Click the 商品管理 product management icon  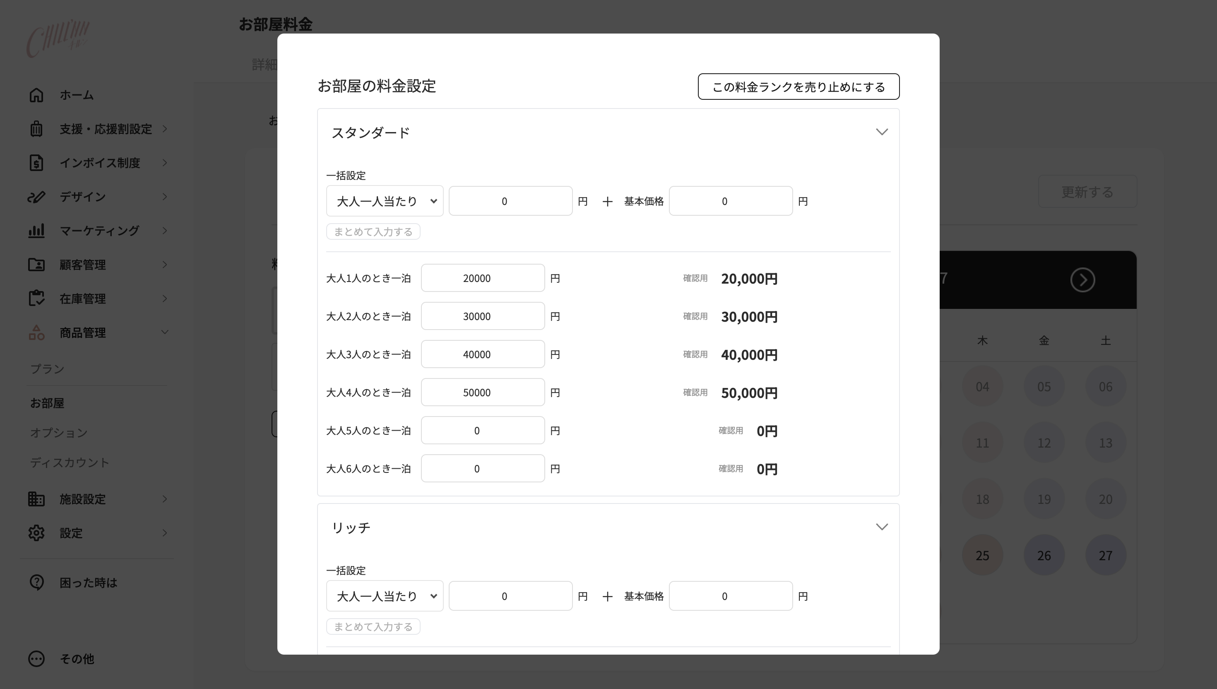pyautogui.click(x=37, y=332)
